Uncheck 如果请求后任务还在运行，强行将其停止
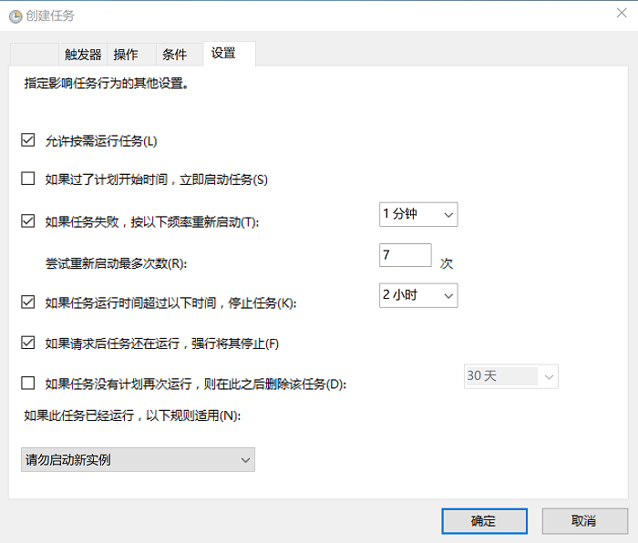The height and width of the screenshot is (543, 638). tap(28, 343)
